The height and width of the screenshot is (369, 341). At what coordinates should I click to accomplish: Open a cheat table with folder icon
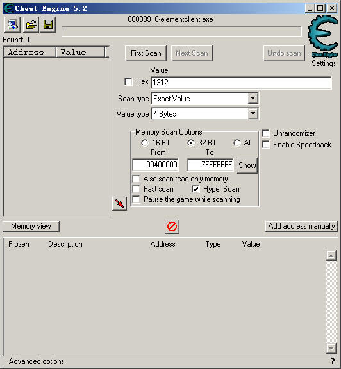(x=31, y=25)
